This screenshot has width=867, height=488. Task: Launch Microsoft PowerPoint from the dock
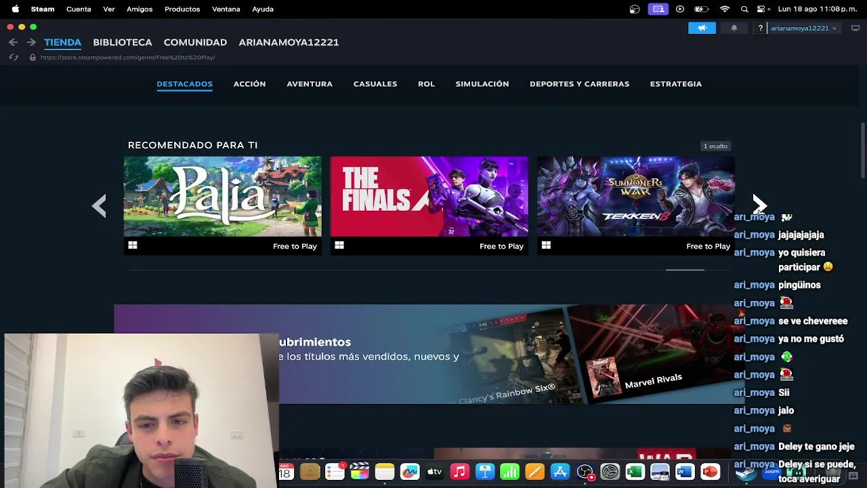point(710,472)
